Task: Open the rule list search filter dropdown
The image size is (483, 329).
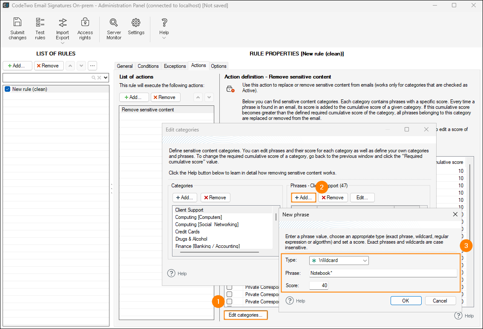Action: click(x=106, y=78)
